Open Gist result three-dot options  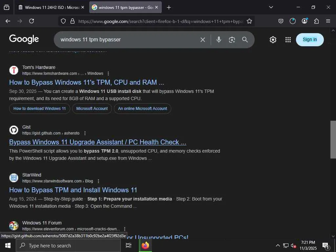click(85, 133)
